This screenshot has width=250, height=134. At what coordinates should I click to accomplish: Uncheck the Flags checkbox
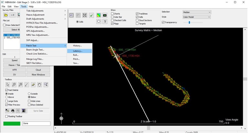(x=112, y=24)
